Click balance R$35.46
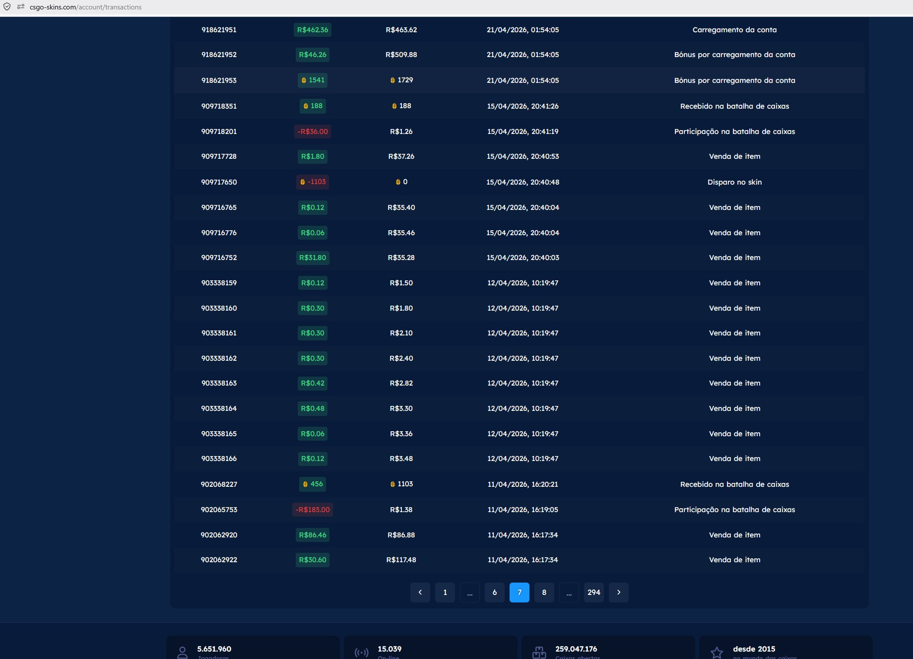The width and height of the screenshot is (913, 659). point(401,233)
